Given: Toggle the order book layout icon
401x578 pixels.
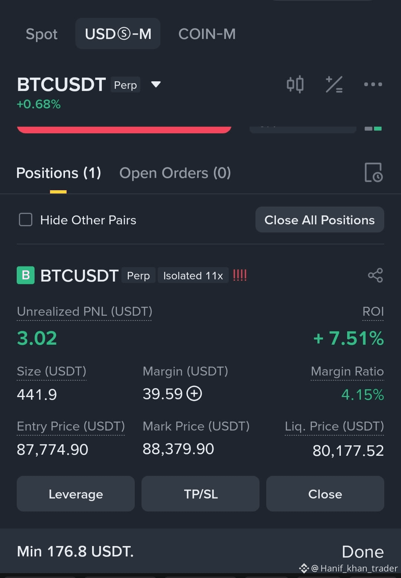Looking at the screenshot, I should point(373,129).
